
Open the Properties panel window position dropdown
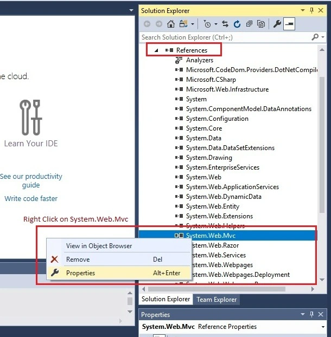tap(303, 314)
